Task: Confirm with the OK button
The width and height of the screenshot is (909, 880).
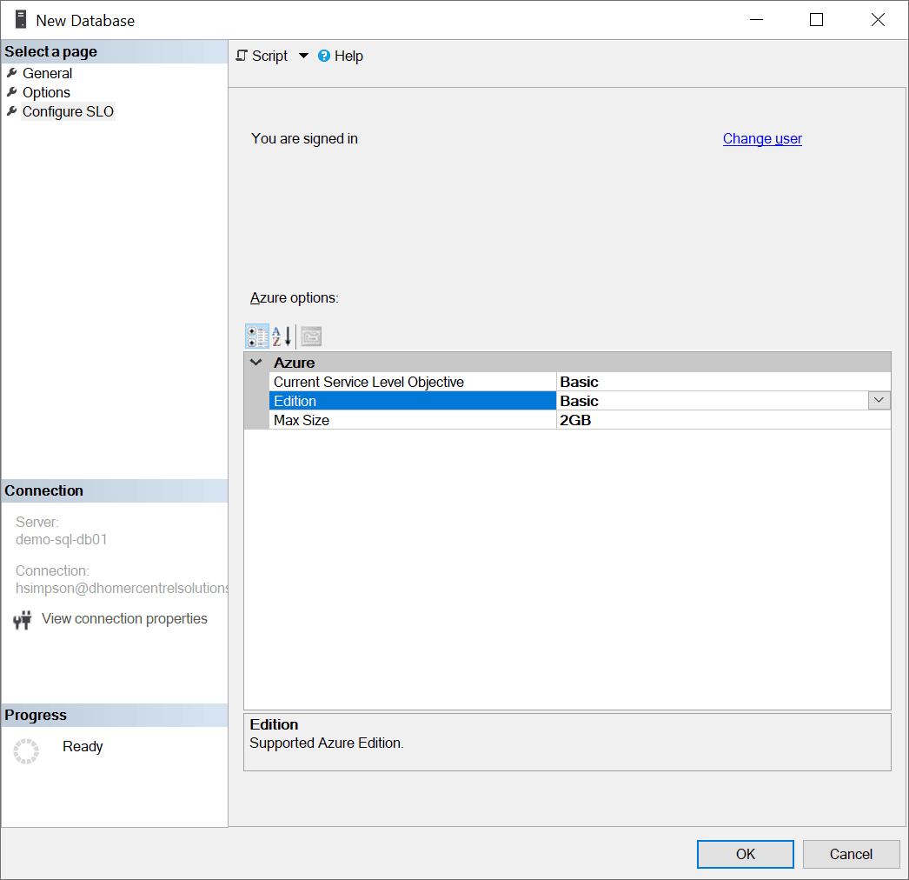Action: 745,854
